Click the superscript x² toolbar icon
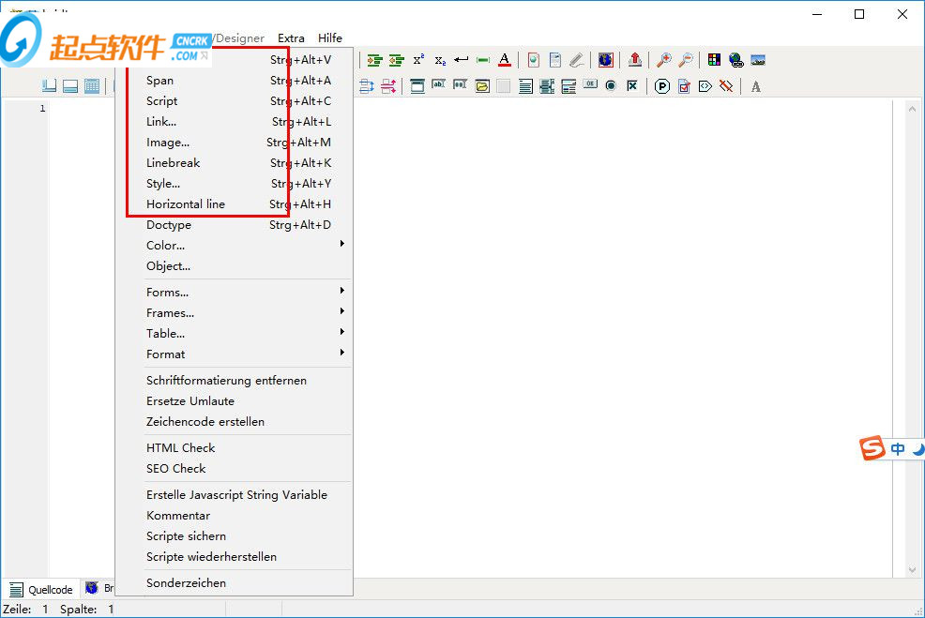Image resolution: width=925 pixels, height=618 pixels. (x=418, y=60)
